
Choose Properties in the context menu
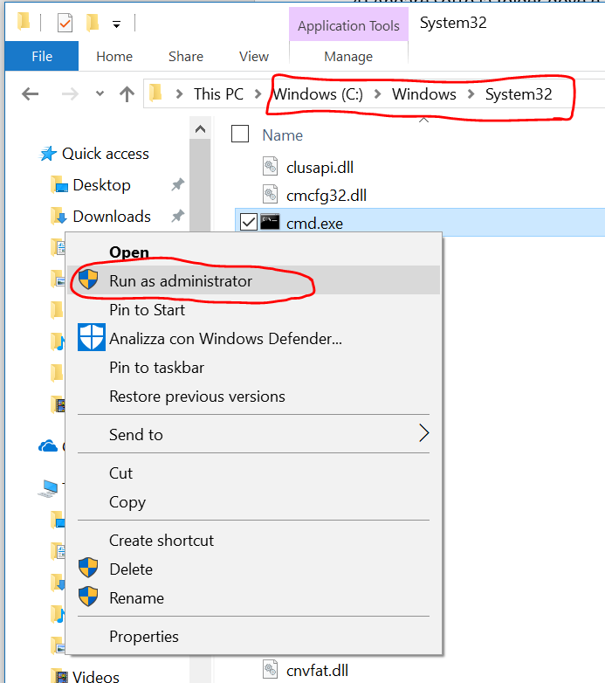143,637
